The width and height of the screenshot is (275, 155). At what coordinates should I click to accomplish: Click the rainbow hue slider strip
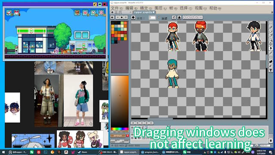[120, 129]
